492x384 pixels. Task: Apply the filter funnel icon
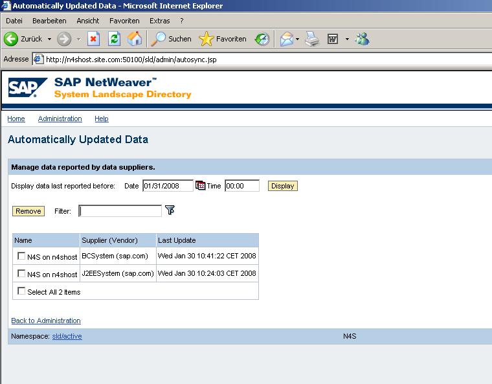[x=170, y=210]
